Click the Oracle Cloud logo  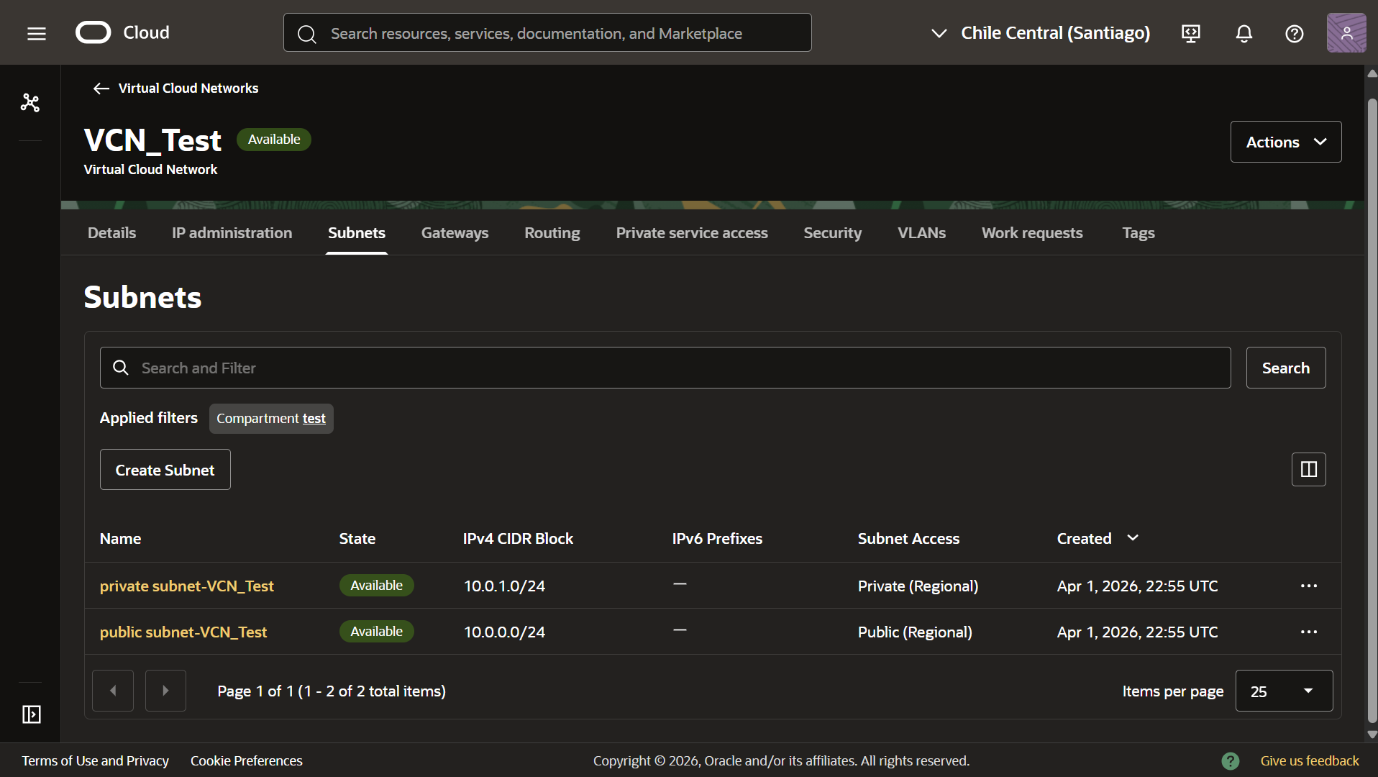tap(123, 32)
